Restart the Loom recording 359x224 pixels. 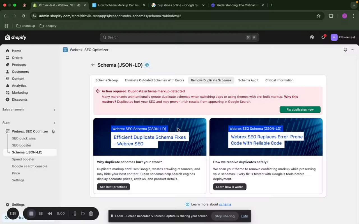point(83,214)
